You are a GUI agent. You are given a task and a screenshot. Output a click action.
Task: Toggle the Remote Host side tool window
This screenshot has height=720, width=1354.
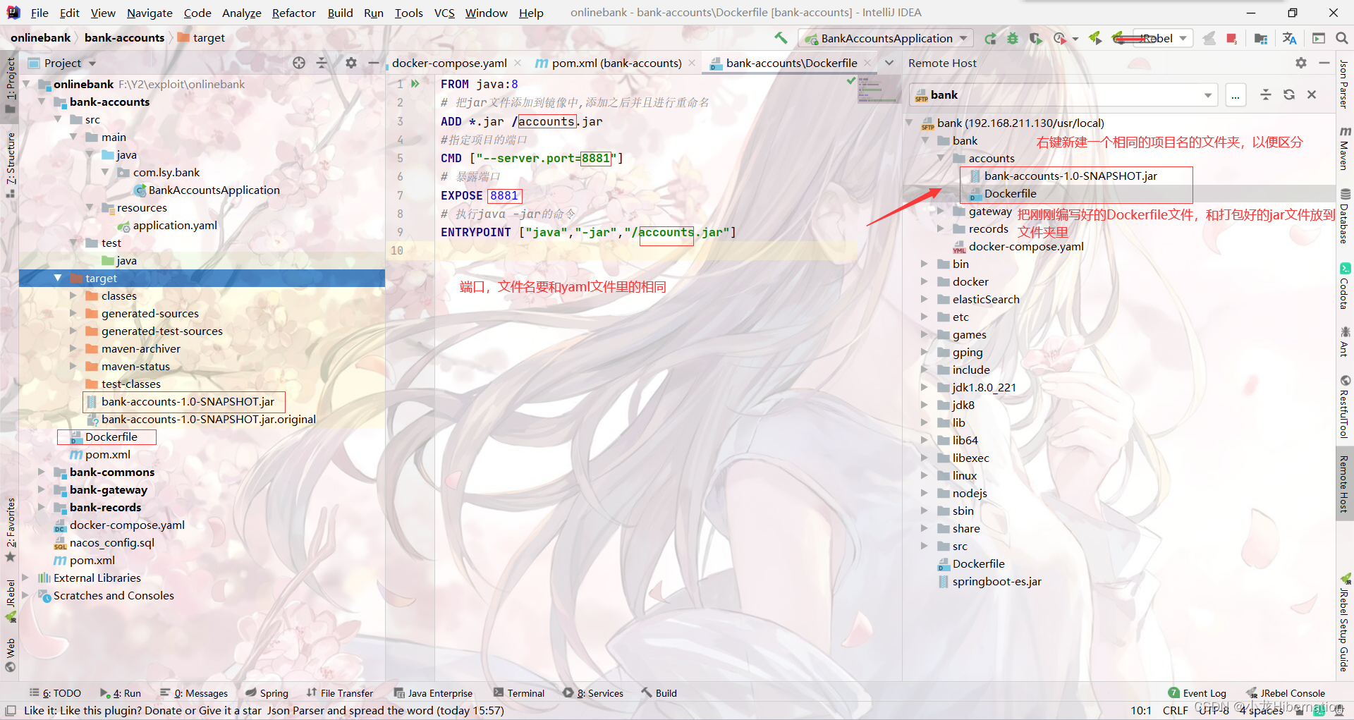(x=1344, y=484)
